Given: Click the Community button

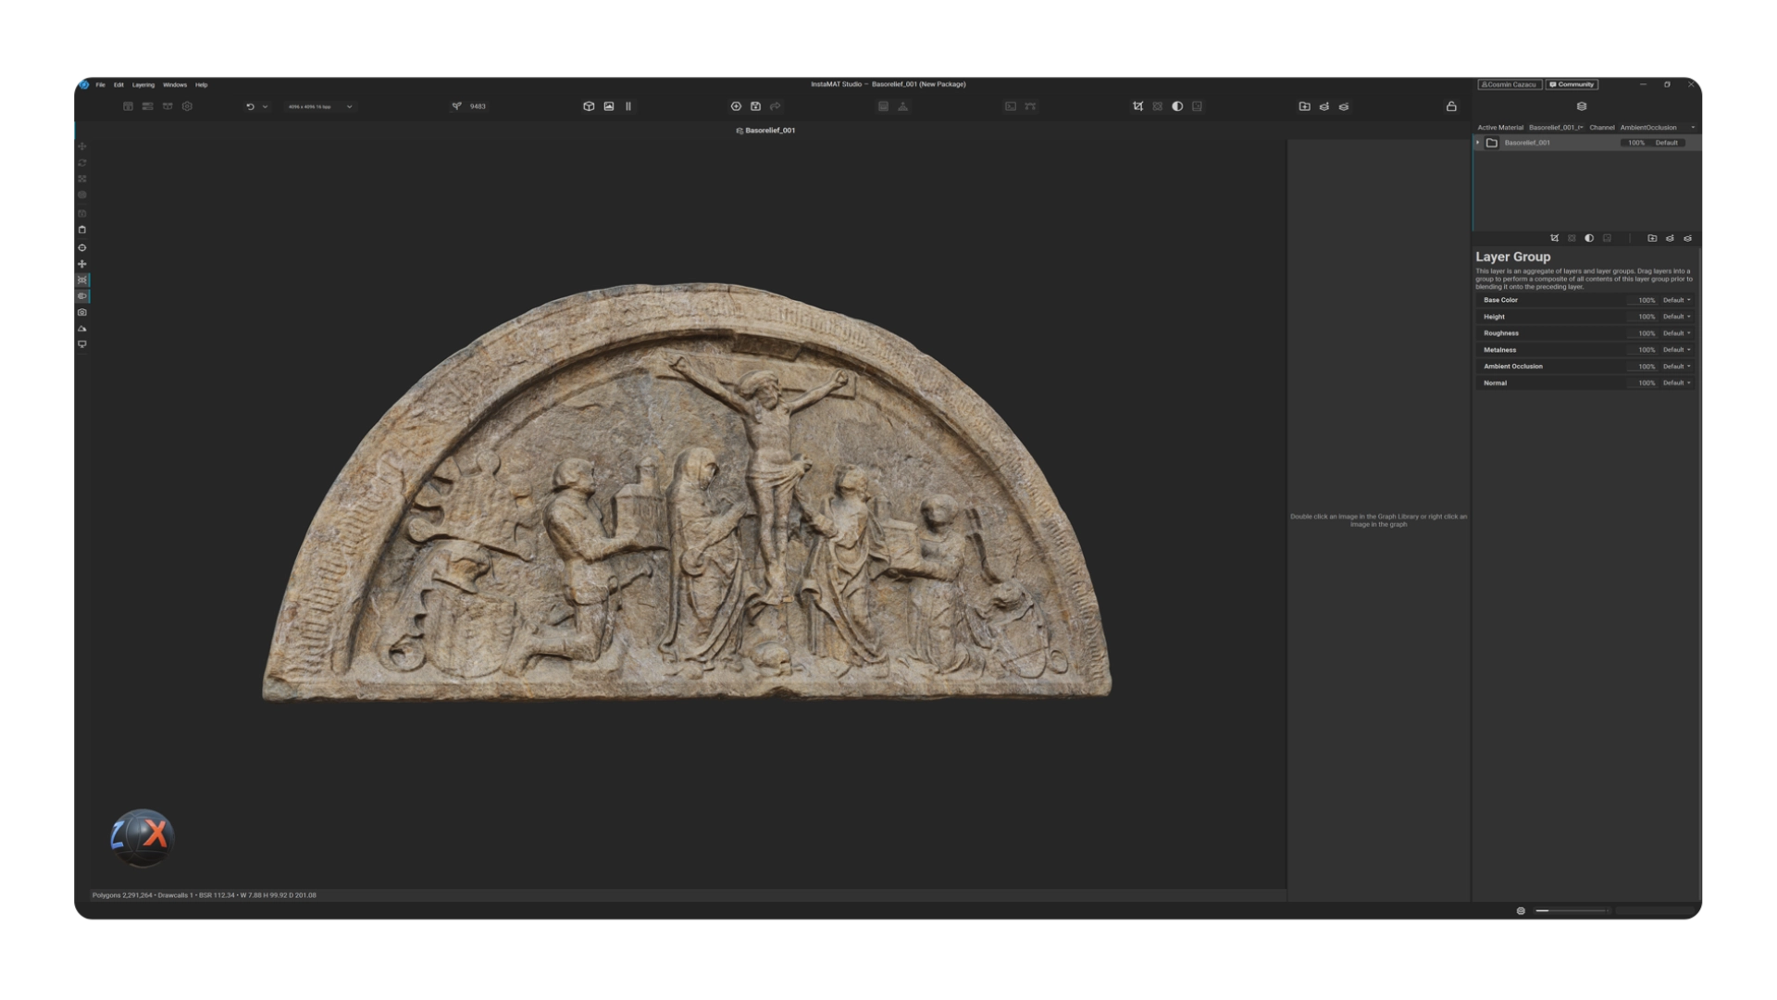Looking at the screenshot, I should (x=1572, y=84).
